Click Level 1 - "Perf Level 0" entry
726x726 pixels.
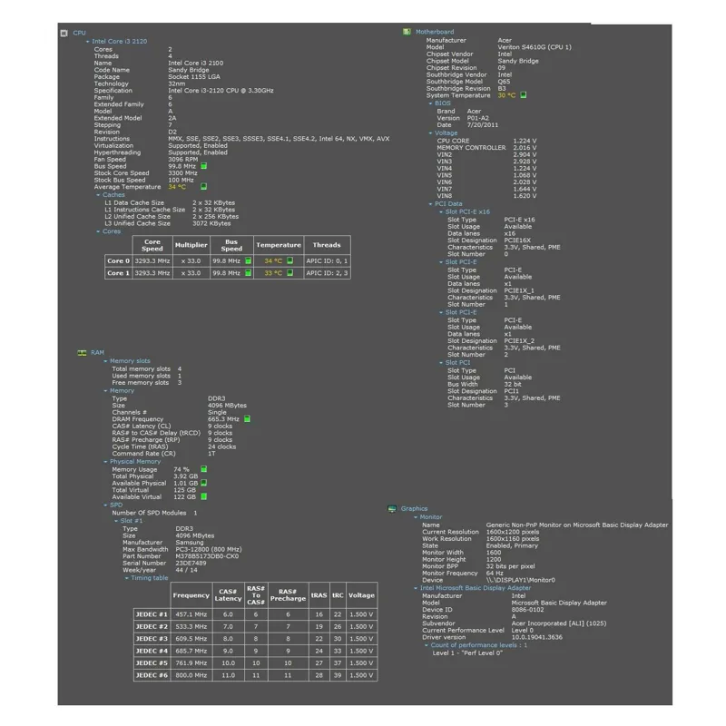coord(467,653)
